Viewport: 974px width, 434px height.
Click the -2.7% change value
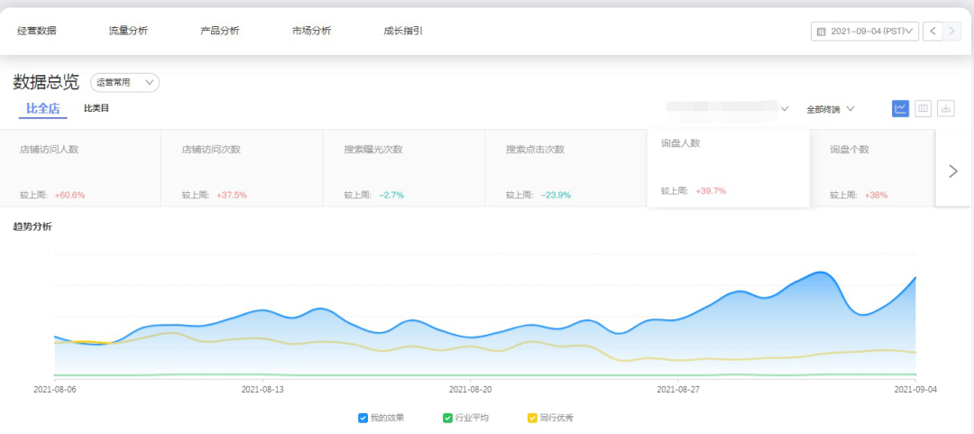pos(391,195)
